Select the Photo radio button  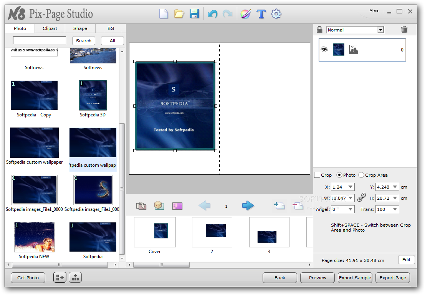click(339, 175)
